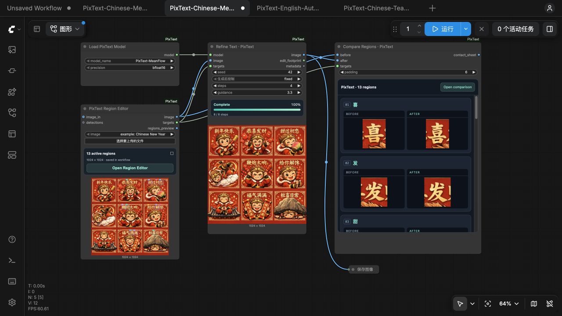562x316 pixels.
Task: Open the settings gear icon
Action: pyautogui.click(x=12, y=302)
